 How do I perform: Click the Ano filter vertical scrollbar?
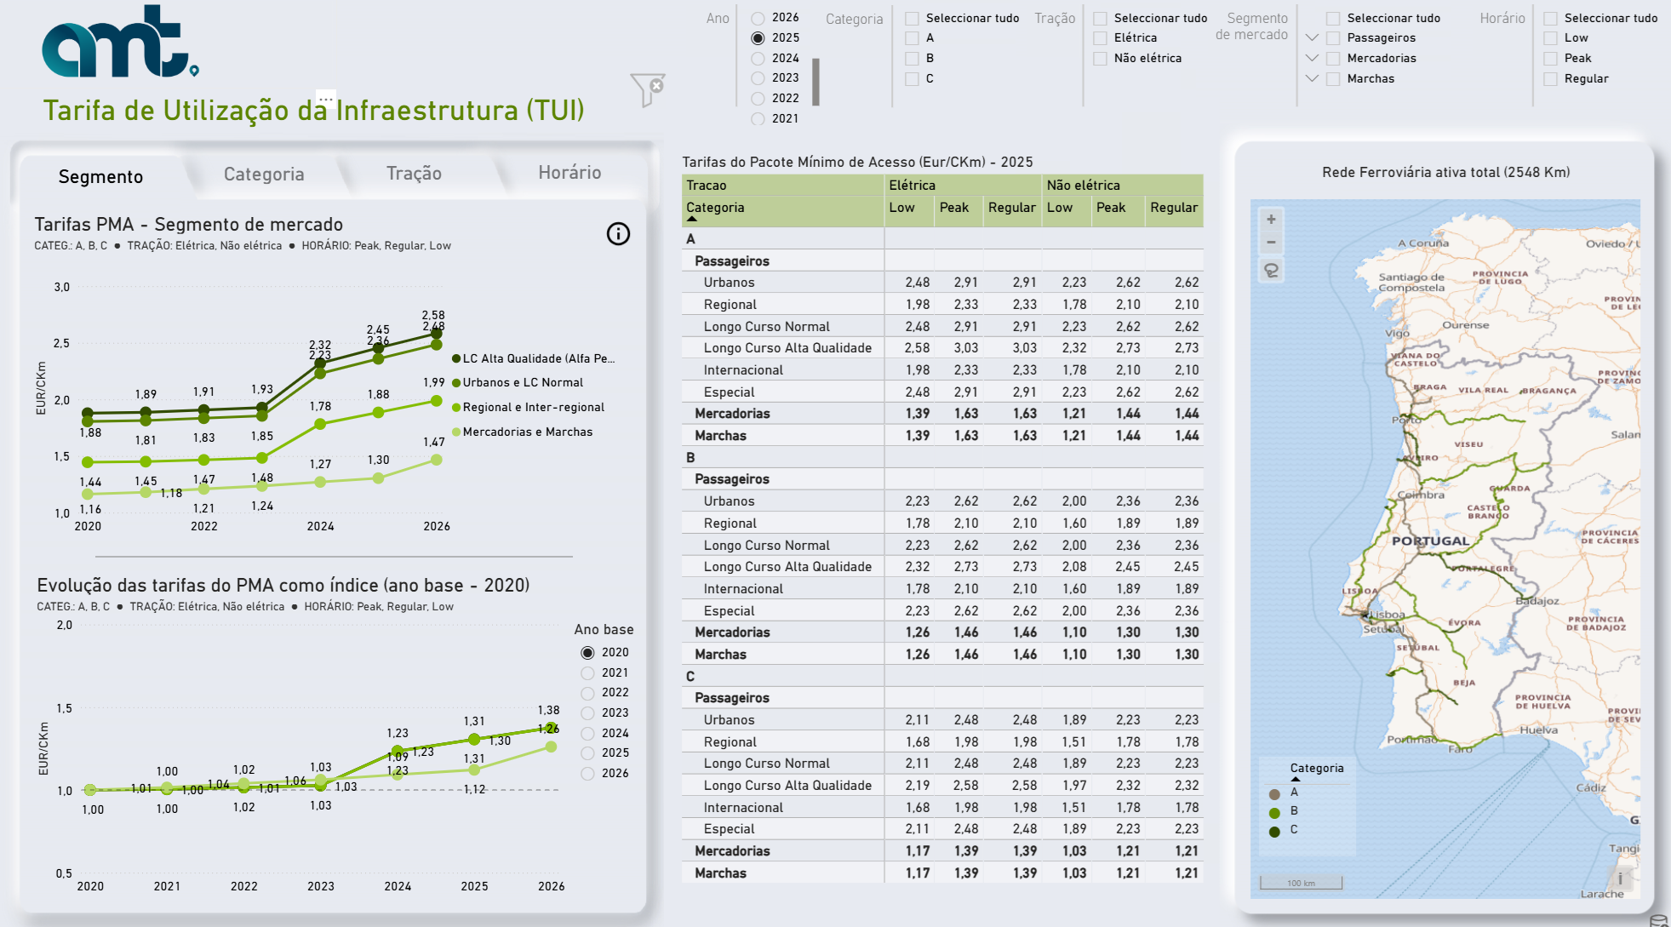coord(815,82)
